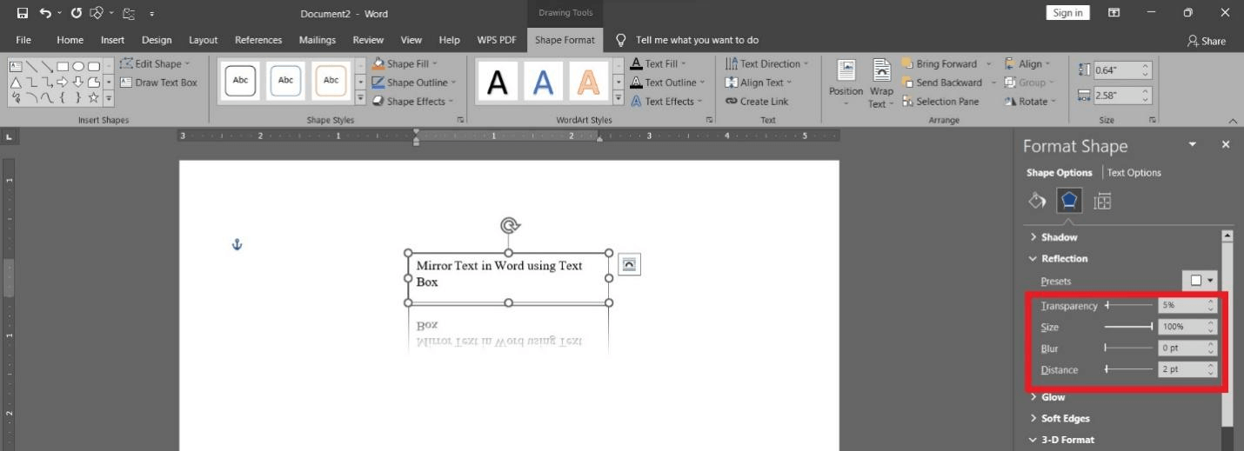Select the Down Arrow shape

[x=78, y=83]
